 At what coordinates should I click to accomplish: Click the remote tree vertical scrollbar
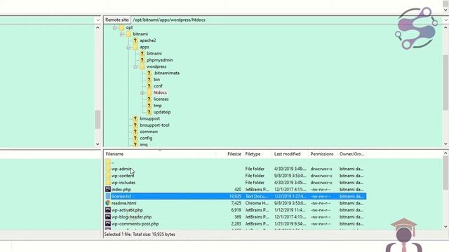pyautogui.click(x=445, y=83)
